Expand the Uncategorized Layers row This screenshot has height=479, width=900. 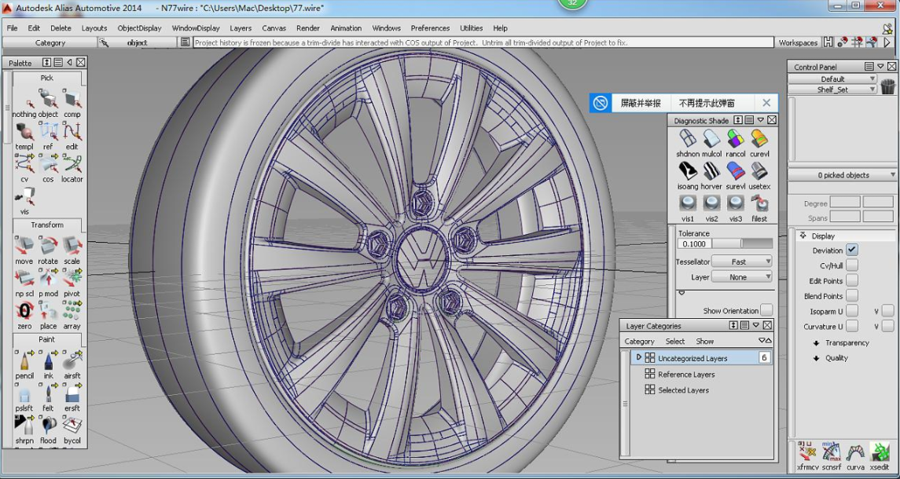pos(638,357)
